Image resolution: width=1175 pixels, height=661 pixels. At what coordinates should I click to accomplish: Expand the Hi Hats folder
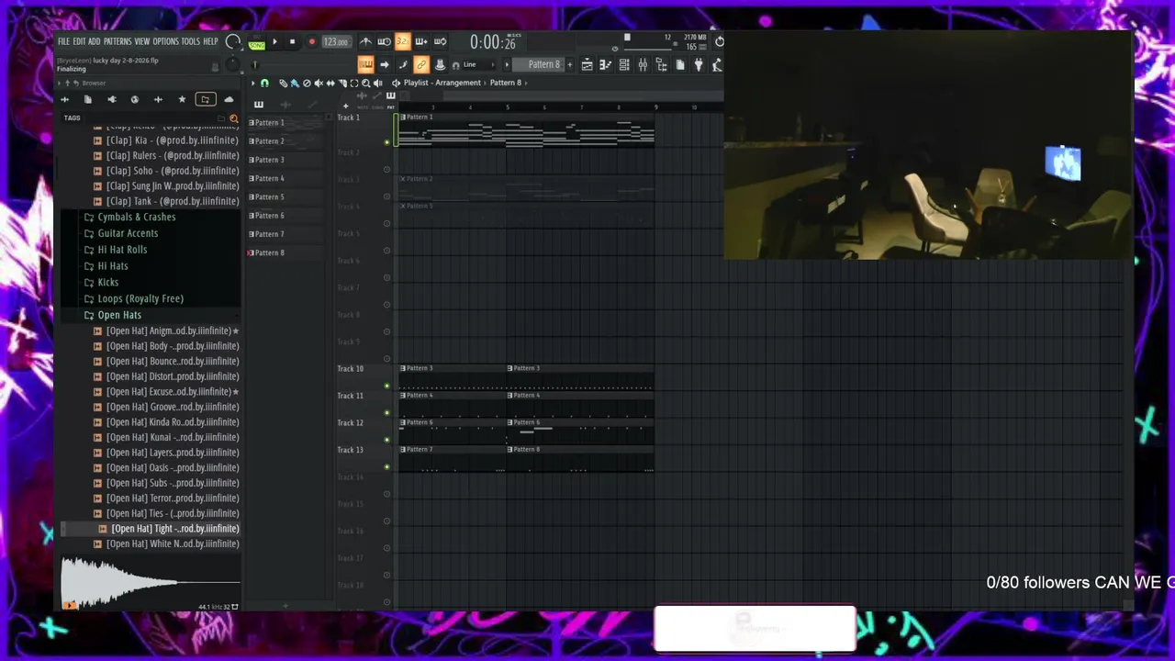(113, 266)
